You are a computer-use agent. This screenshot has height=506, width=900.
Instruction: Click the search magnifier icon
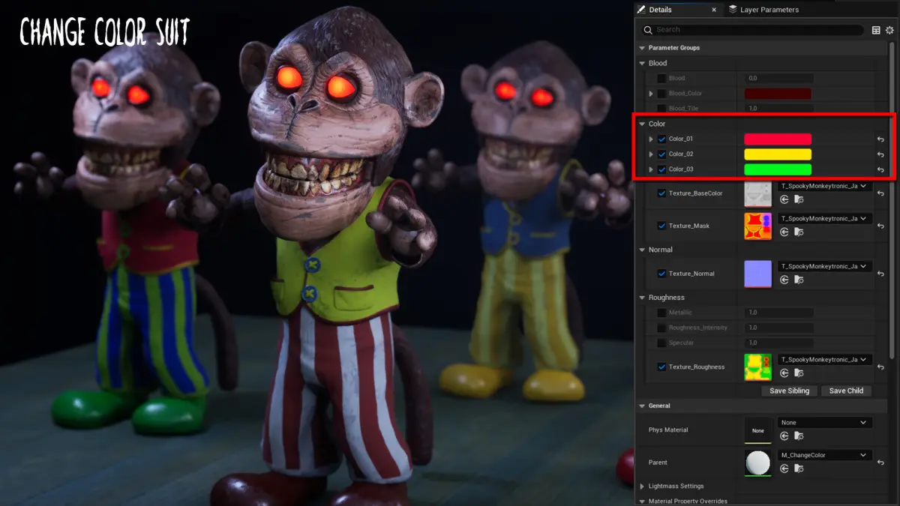649,30
